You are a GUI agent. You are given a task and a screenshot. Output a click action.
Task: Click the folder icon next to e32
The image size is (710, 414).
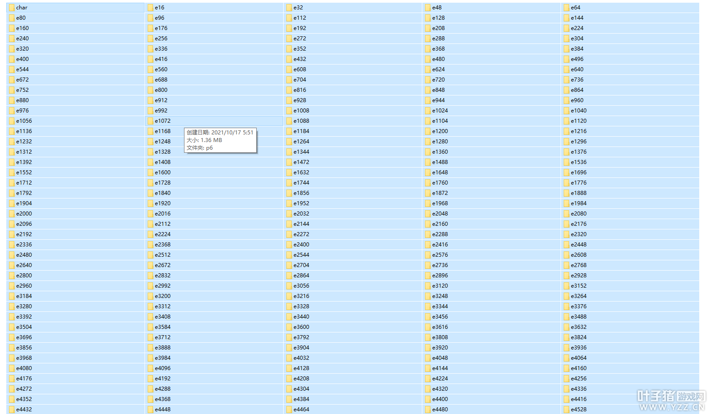click(x=289, y=8)
